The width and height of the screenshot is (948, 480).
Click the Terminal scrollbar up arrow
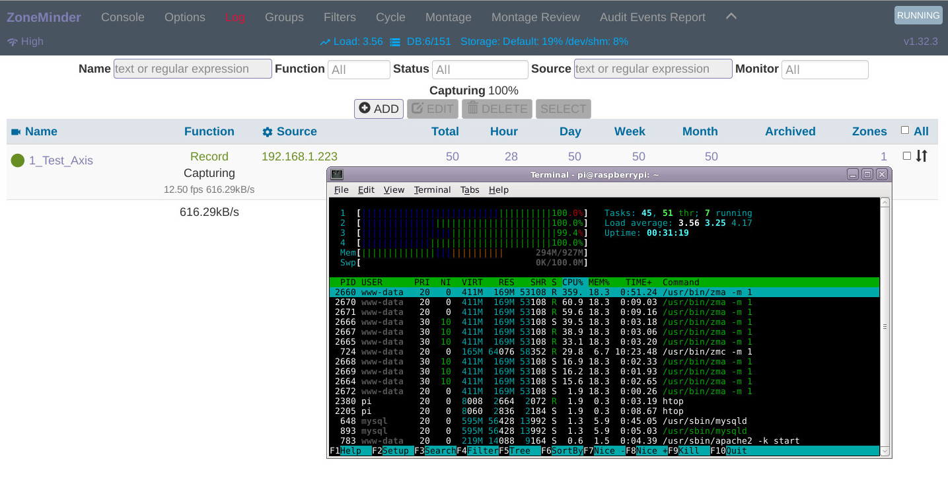click(x=885, y=203)
